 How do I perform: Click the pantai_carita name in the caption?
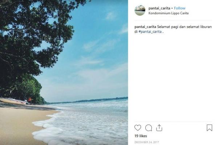click(145, 27)
